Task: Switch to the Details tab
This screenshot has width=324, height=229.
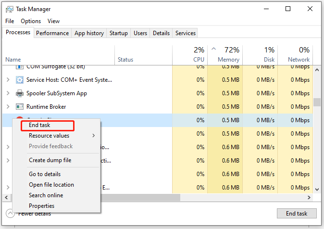Action: (x=161, y=33)
